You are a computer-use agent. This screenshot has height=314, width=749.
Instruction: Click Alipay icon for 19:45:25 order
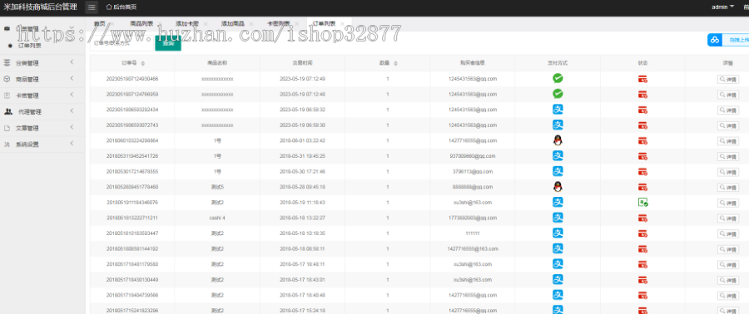pos(558,156)
